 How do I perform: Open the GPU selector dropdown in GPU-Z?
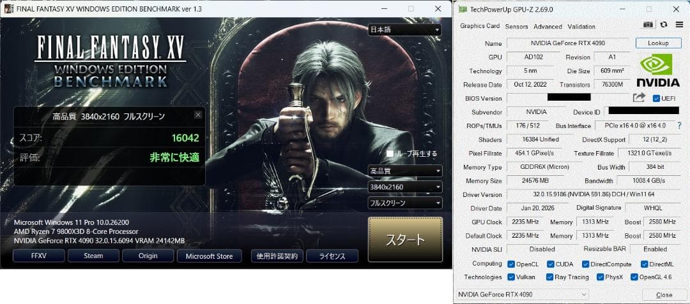pyautogui.click(x=522, y=294)
